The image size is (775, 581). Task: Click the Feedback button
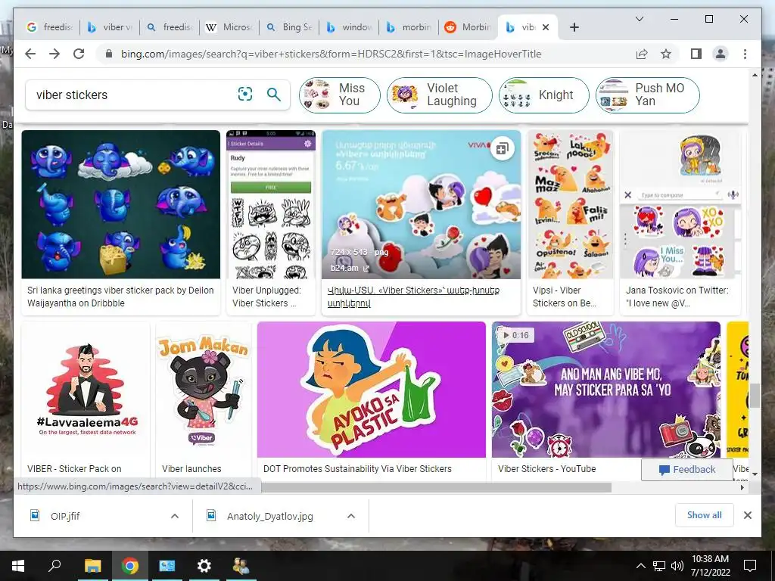point(687,469)
